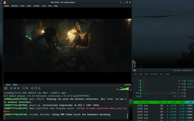Viewport: 194px width, 121px height.
Task: Skip to next media item
Action: coord(18,88)
